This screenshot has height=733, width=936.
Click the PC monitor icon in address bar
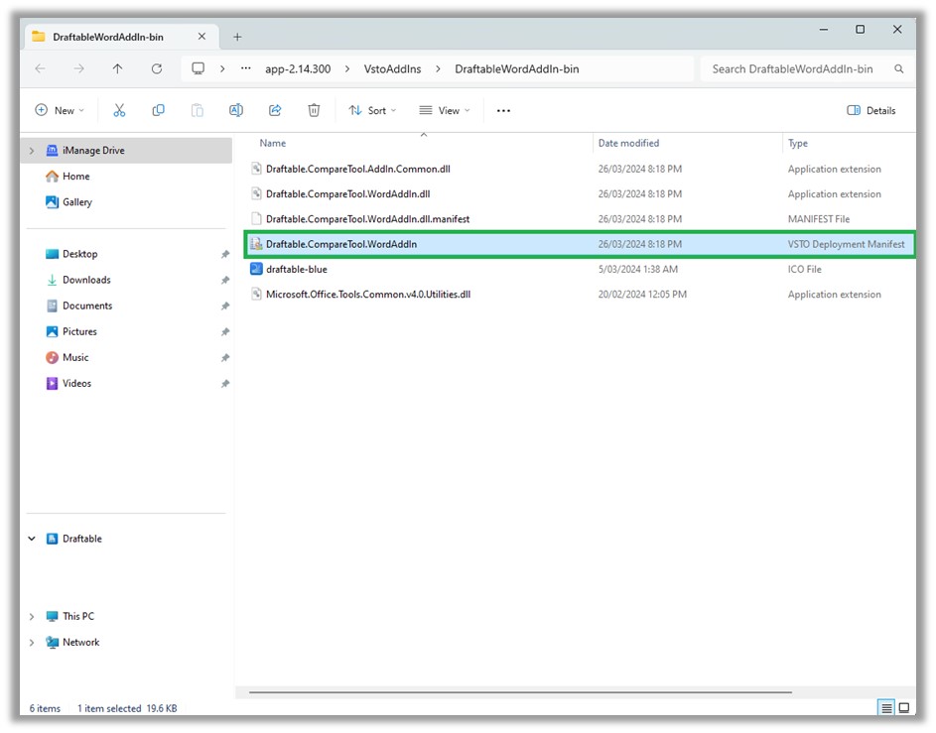point(198,68)
